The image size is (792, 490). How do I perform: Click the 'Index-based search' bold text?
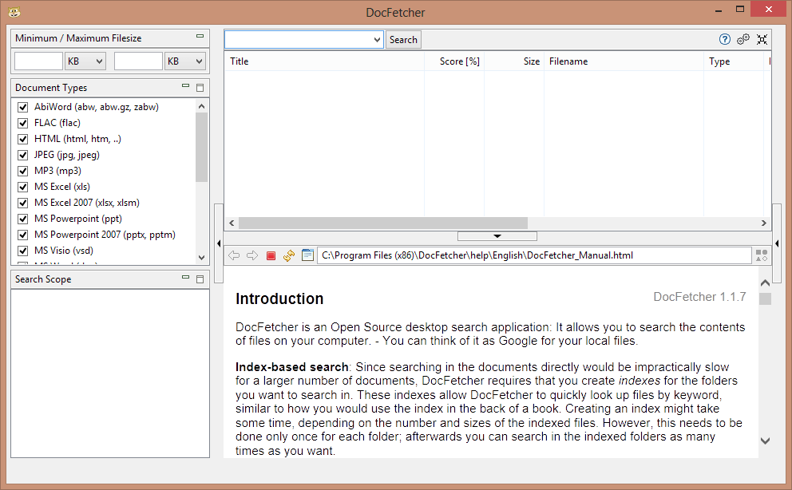coord(292,367)
